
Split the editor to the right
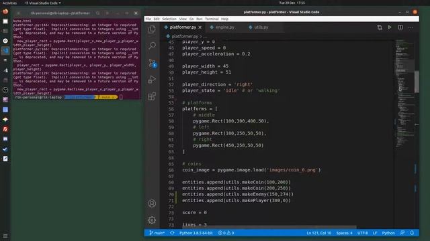[x=400, y=27]
